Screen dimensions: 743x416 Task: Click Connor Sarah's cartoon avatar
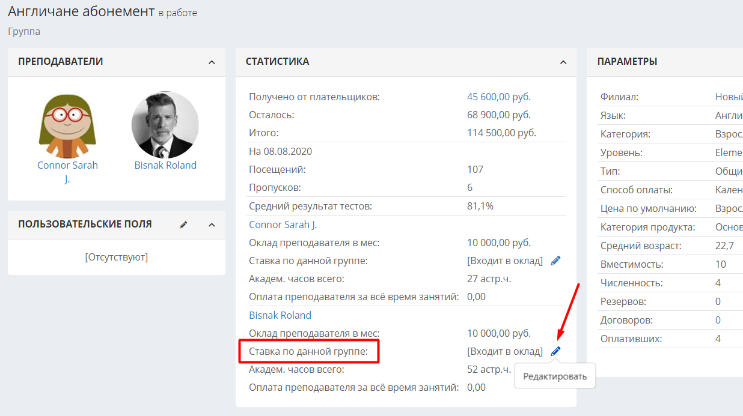68,125
